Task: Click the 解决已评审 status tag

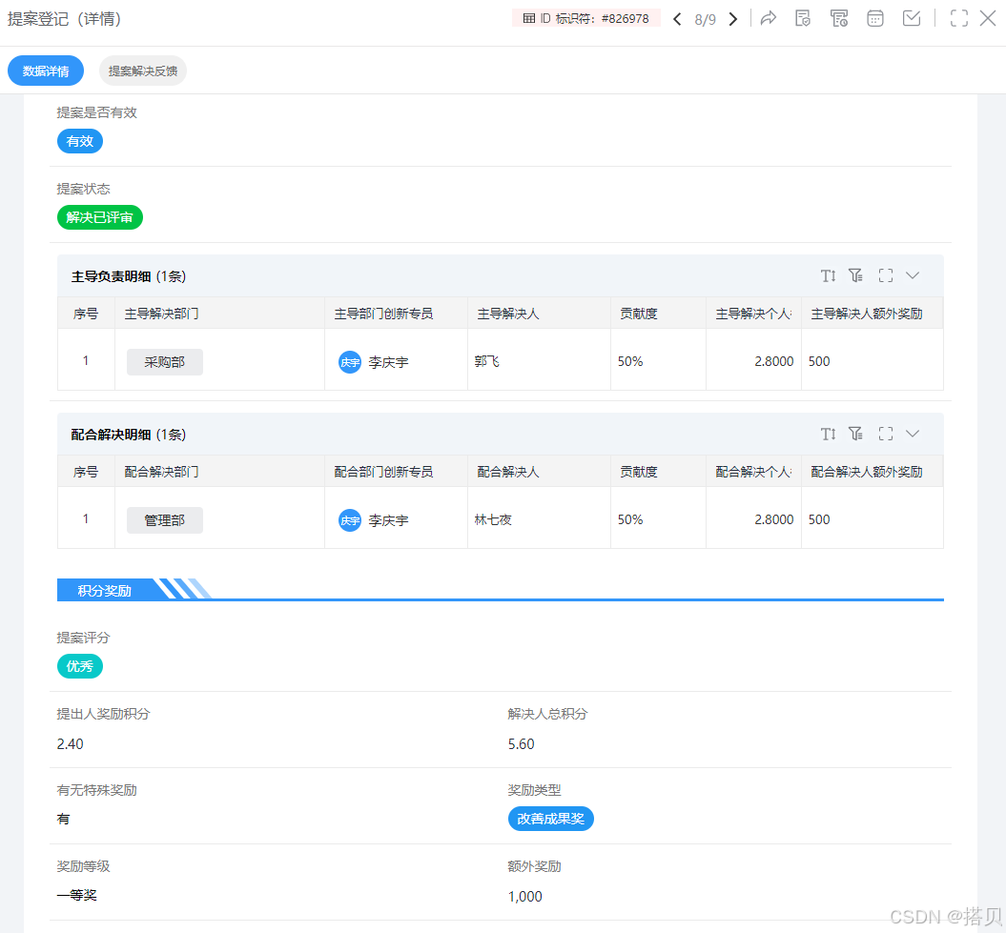Action: 100,217
